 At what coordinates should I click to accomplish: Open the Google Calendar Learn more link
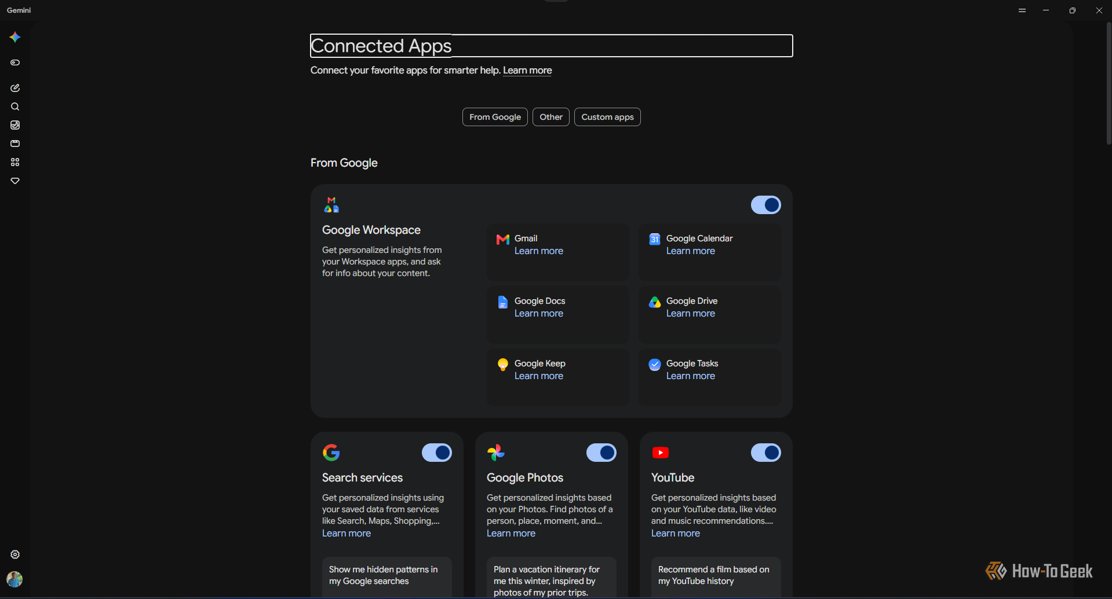[691, 251]
